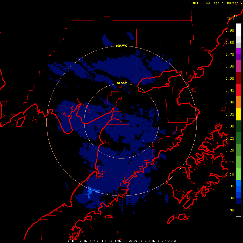This screenshot has height=243, width=243.
Task: Click the 0.35 legend value
Action: pyautogui.click(x=230, y=114)
